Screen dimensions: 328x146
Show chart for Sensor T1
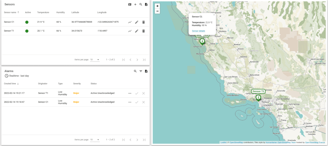pyautogui.click(x=130, y=31)
